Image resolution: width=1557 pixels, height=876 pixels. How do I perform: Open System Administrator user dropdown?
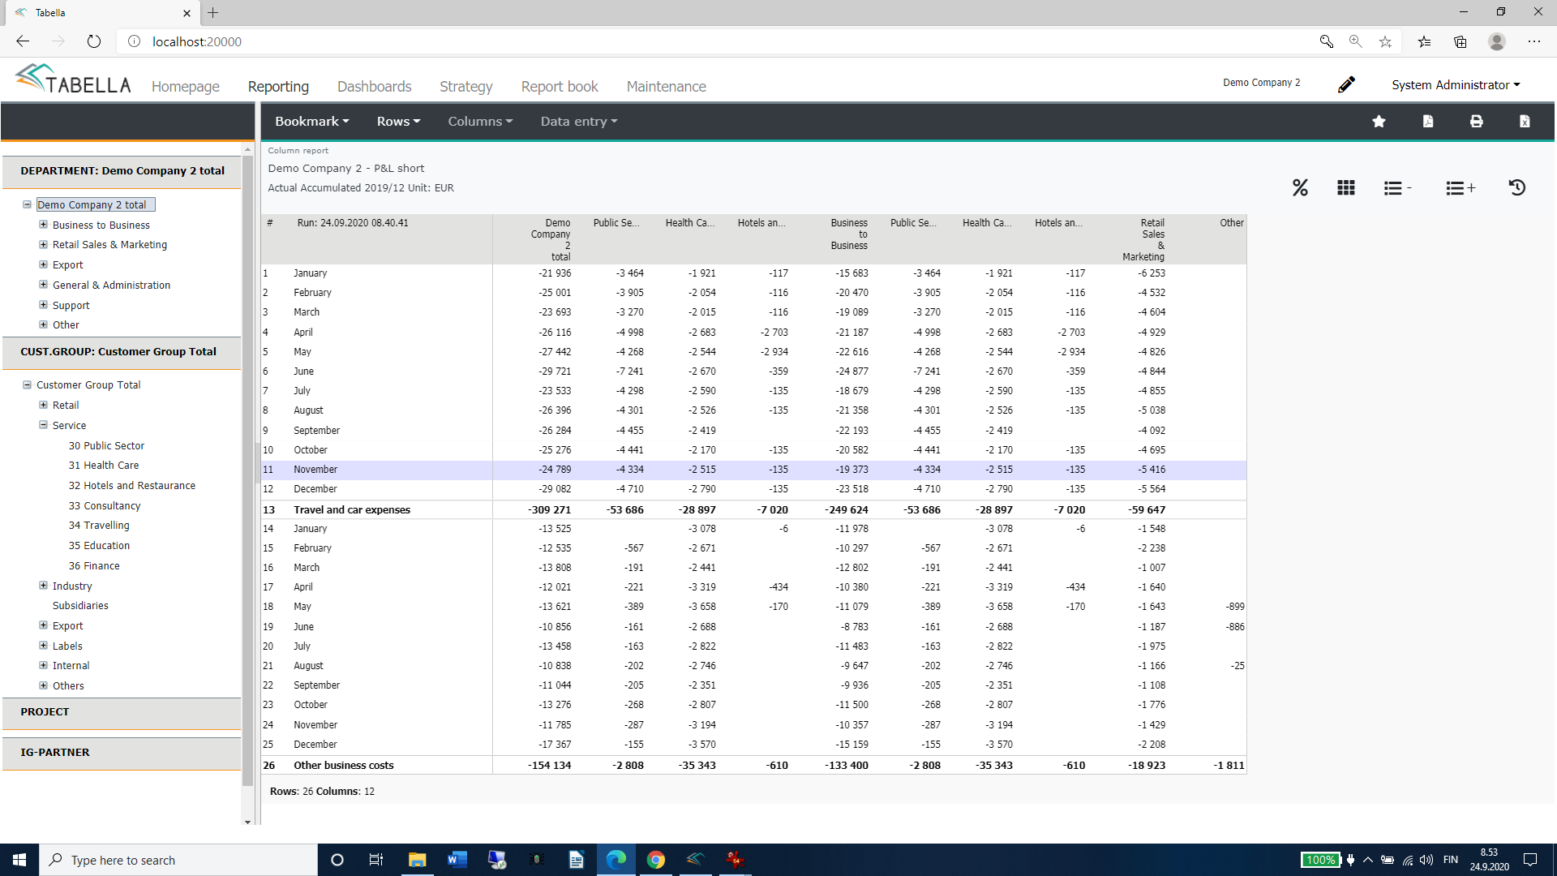point(1456,85)
